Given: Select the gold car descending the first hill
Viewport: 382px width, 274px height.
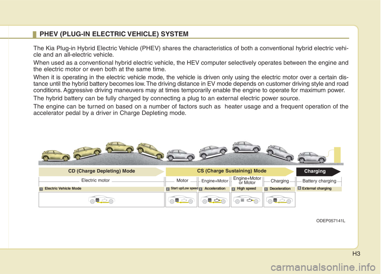Looking at the screenshot, I should click(150, 151).
